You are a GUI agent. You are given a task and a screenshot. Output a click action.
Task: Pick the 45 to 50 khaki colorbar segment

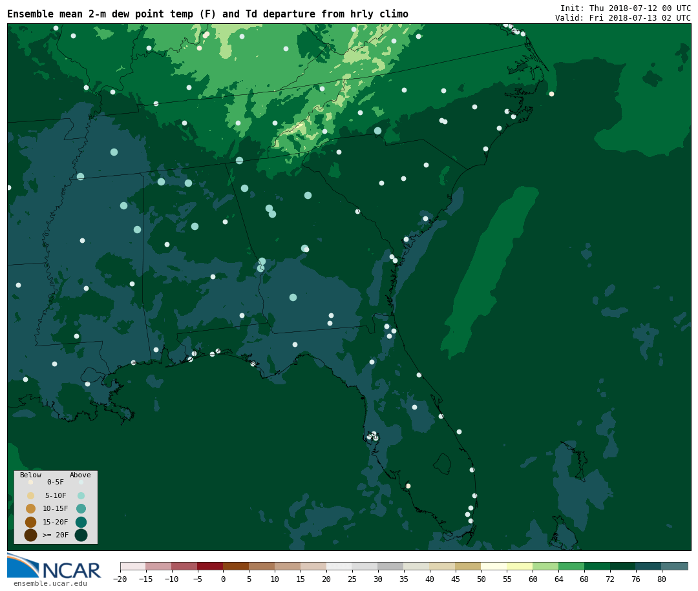[469, 566]
